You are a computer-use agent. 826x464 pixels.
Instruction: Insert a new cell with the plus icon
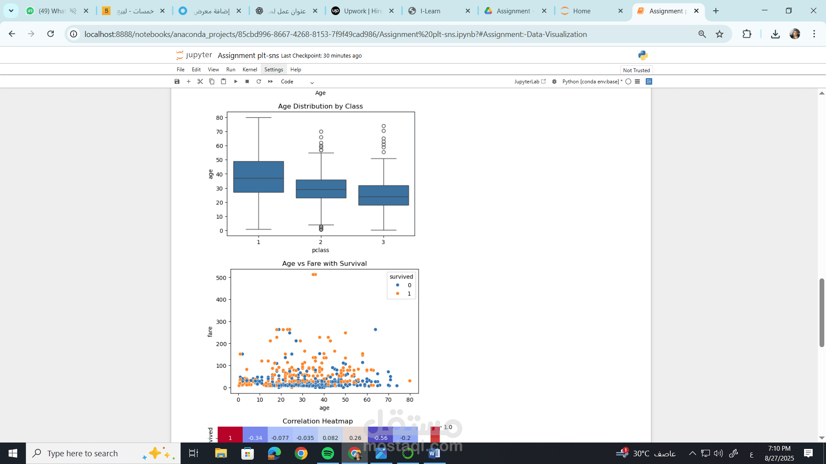pyautogui.click(x=188, y=82)
